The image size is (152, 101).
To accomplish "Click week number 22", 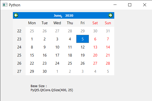I will click(x=19, y=31).
